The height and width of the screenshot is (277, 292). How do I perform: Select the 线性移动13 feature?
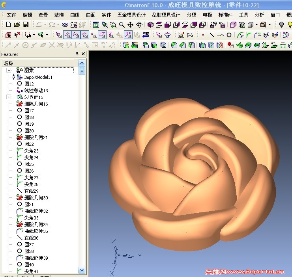(x=36, y=91)
